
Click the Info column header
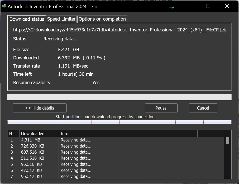128,134
